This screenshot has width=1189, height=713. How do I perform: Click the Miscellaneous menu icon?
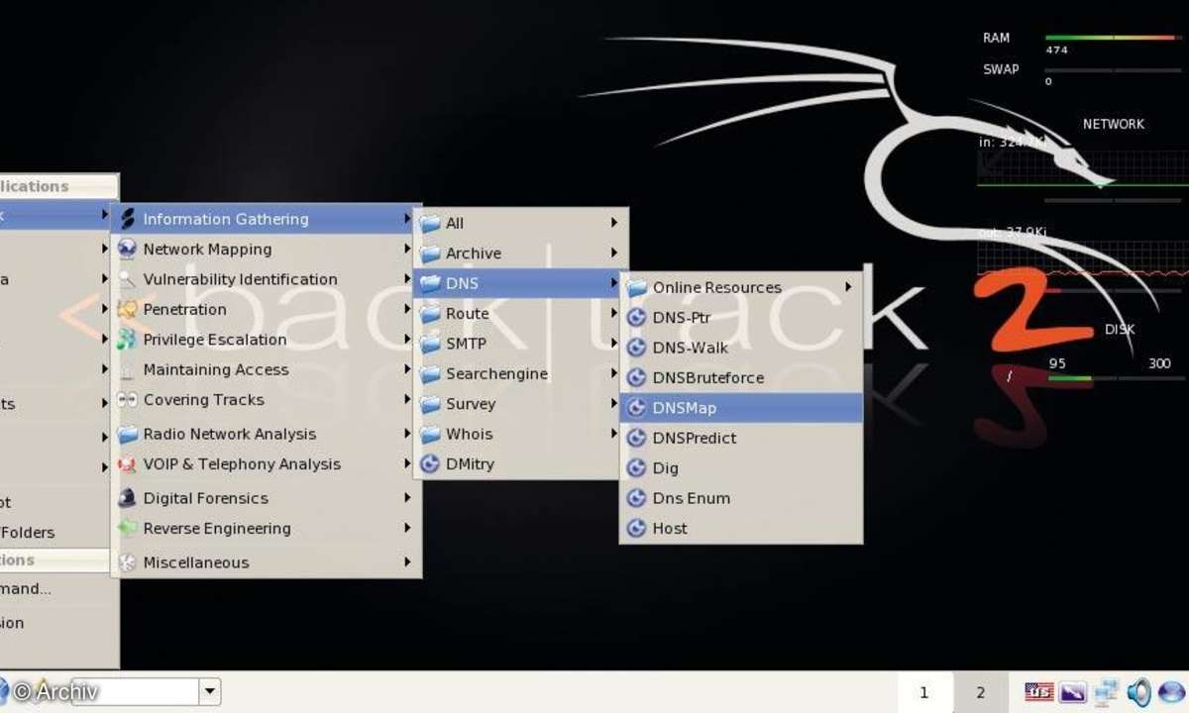point(127,562)
